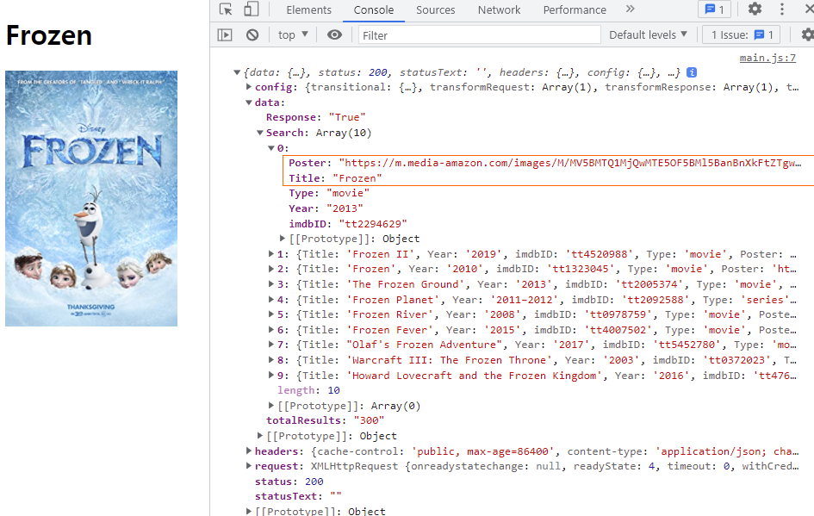Viewport: 814px width, 516px height.
Task: Expand the item 0 Object prototype
Action: (x=283, y=239)
